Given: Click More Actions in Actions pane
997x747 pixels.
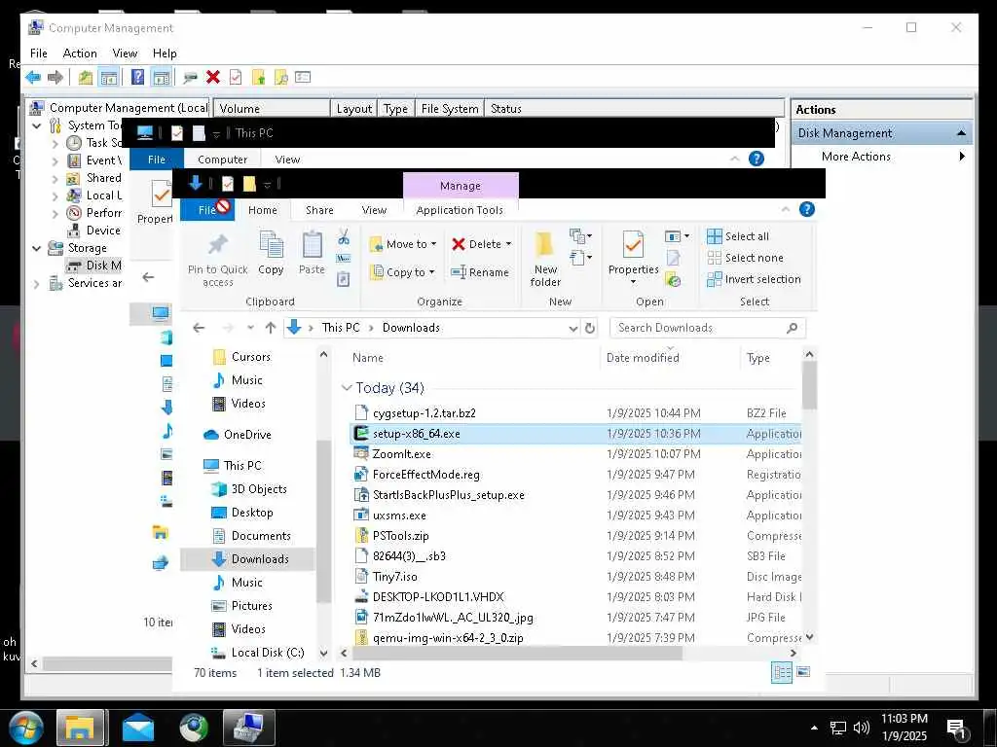Looking at the screenshot, I should (856, 157).
